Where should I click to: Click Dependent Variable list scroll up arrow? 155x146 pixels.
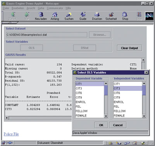106,83
